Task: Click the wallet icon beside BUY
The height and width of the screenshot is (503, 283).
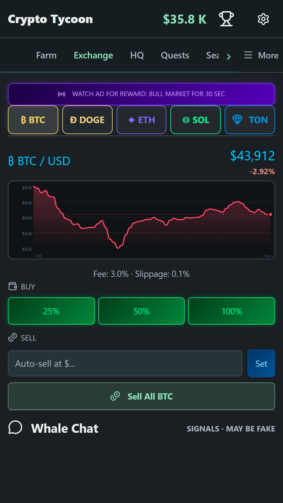Action: pos(13,286)
